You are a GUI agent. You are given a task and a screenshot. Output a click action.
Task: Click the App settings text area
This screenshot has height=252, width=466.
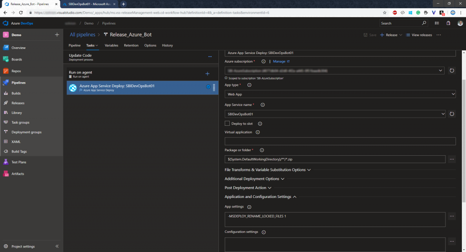pyautogui.click(x=335, y=219)
